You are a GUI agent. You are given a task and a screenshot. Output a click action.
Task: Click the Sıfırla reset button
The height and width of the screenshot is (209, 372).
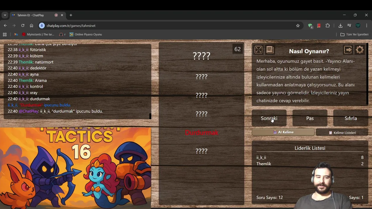pos(350,118)
